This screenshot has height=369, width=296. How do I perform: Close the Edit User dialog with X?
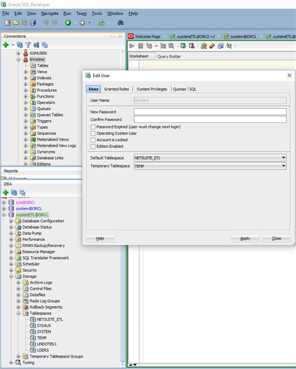pyautogui.click(x=289, y=76)
